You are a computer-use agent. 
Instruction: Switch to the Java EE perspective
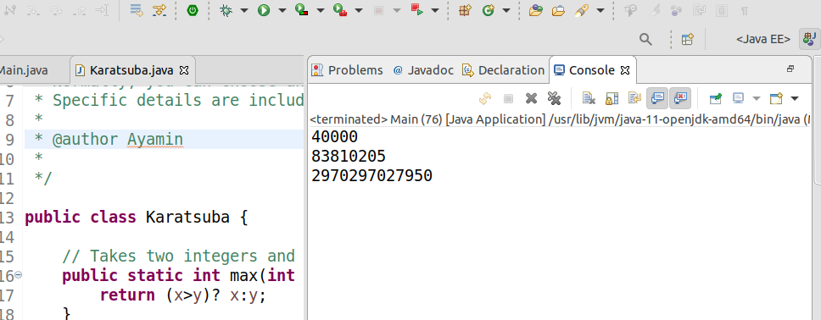click(763, 39)
